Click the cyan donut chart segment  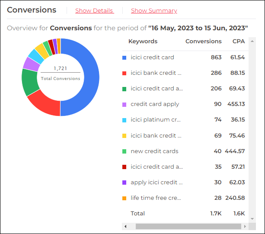pyautogui.click(x=36, y=57)
